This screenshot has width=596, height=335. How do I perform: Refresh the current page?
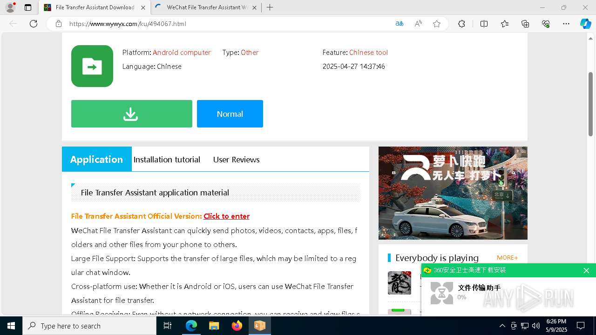(34, 24)
